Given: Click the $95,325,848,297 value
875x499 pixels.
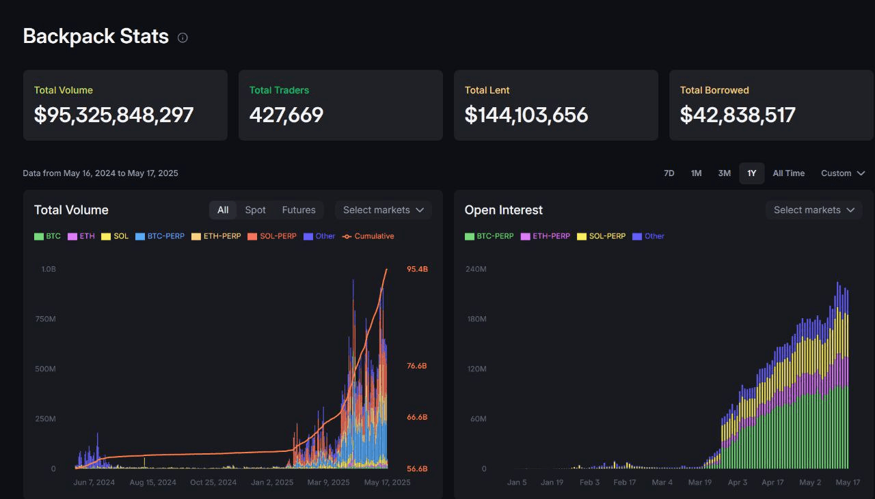Looking at the screenshot, I should tap(114, 115).
